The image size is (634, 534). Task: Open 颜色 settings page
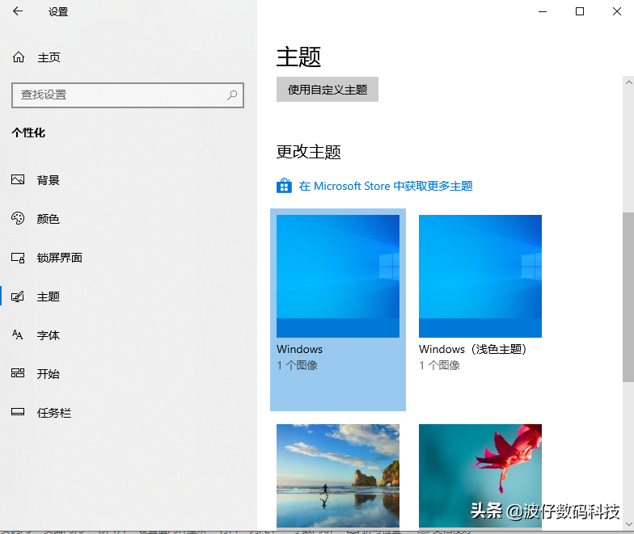(49, 219)
